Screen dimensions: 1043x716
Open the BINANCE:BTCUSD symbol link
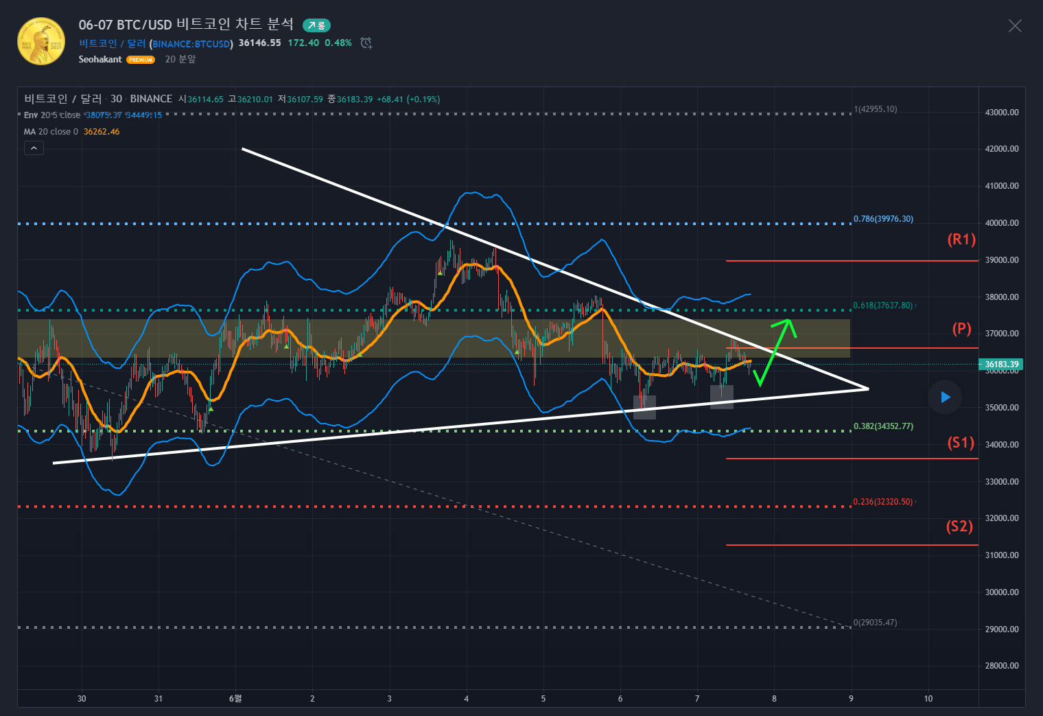[192, 44]
